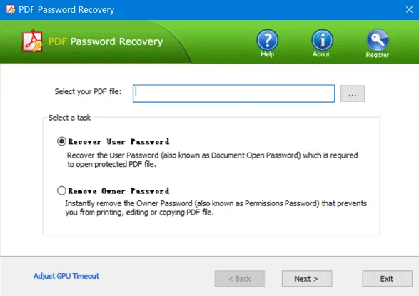The height and width of the screenshot is (296, 419).
Task: Browse for a file with the ... button
Action: [353, 93]
